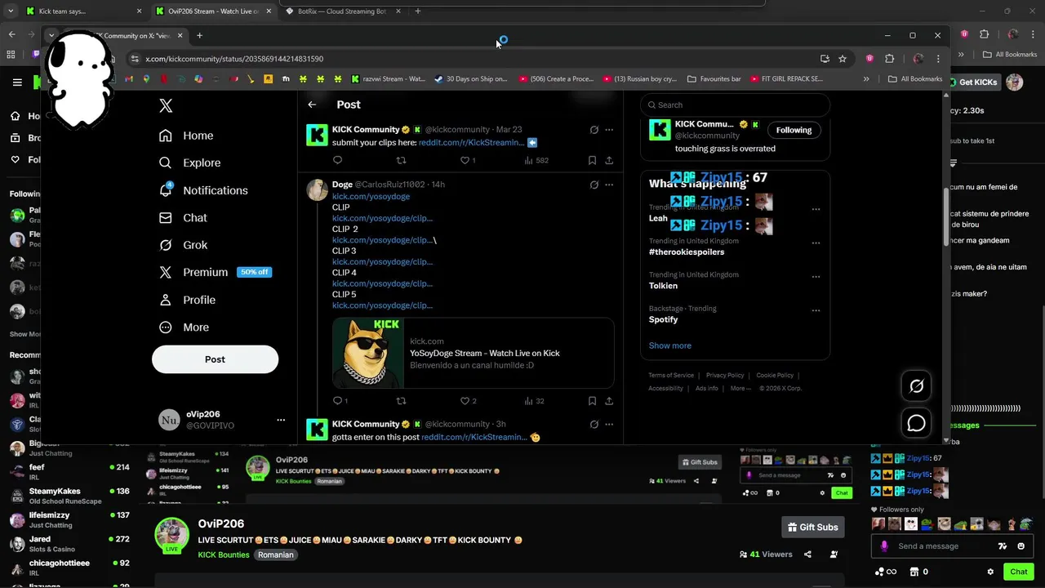Open Premium 50% off in the sidebar
Image resolution: width=1045 pixels, height=588 pixels.
(x=215, y=272)
